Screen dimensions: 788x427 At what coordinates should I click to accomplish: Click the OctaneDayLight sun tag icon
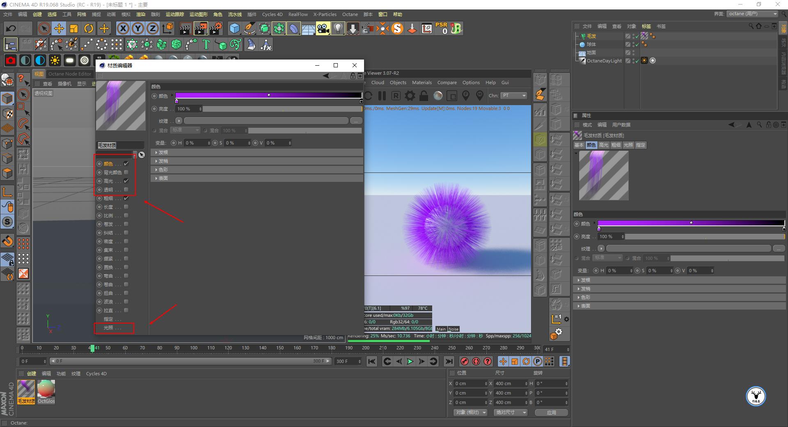645,60
